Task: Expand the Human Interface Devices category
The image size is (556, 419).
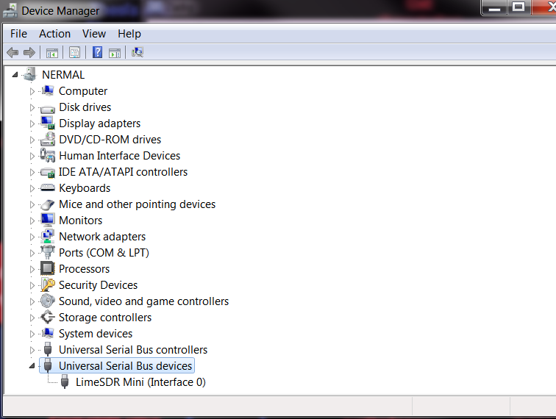Action: point(32,156)
